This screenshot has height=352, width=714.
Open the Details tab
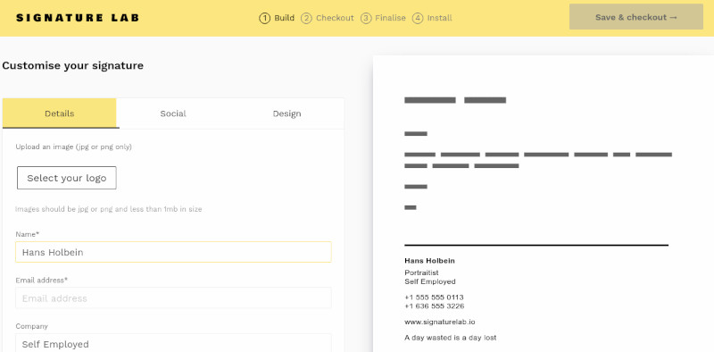[x=59, y=113]
